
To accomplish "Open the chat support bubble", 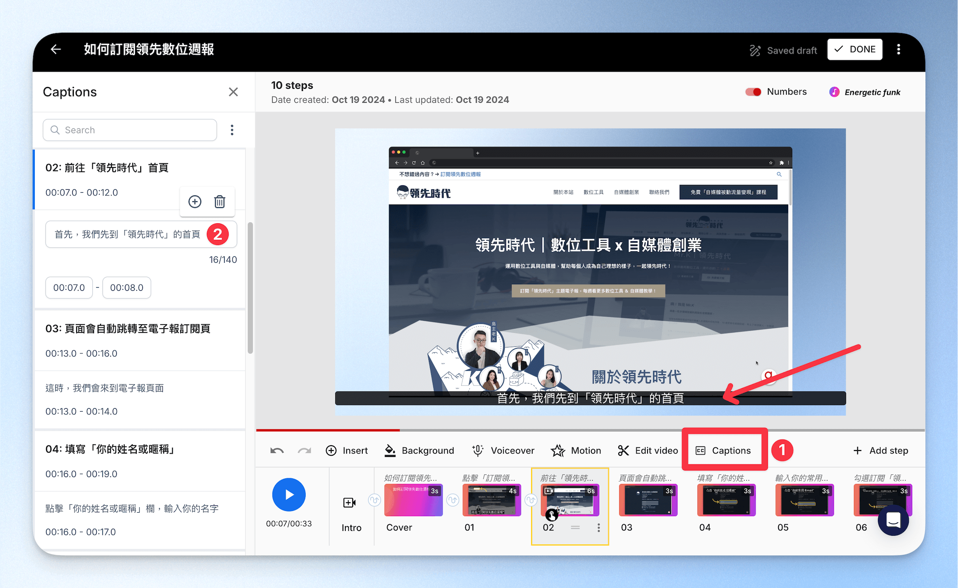I will coord(893,520).
